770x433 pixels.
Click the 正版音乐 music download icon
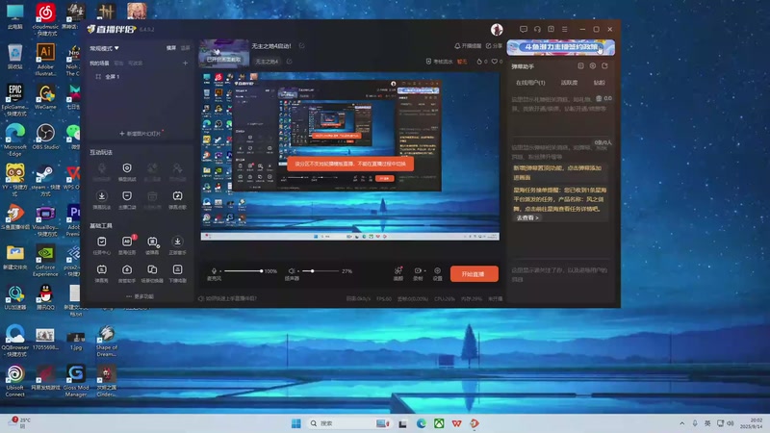(177, 242)
